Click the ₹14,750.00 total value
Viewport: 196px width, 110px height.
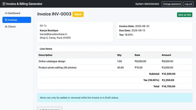coord(168,86)
